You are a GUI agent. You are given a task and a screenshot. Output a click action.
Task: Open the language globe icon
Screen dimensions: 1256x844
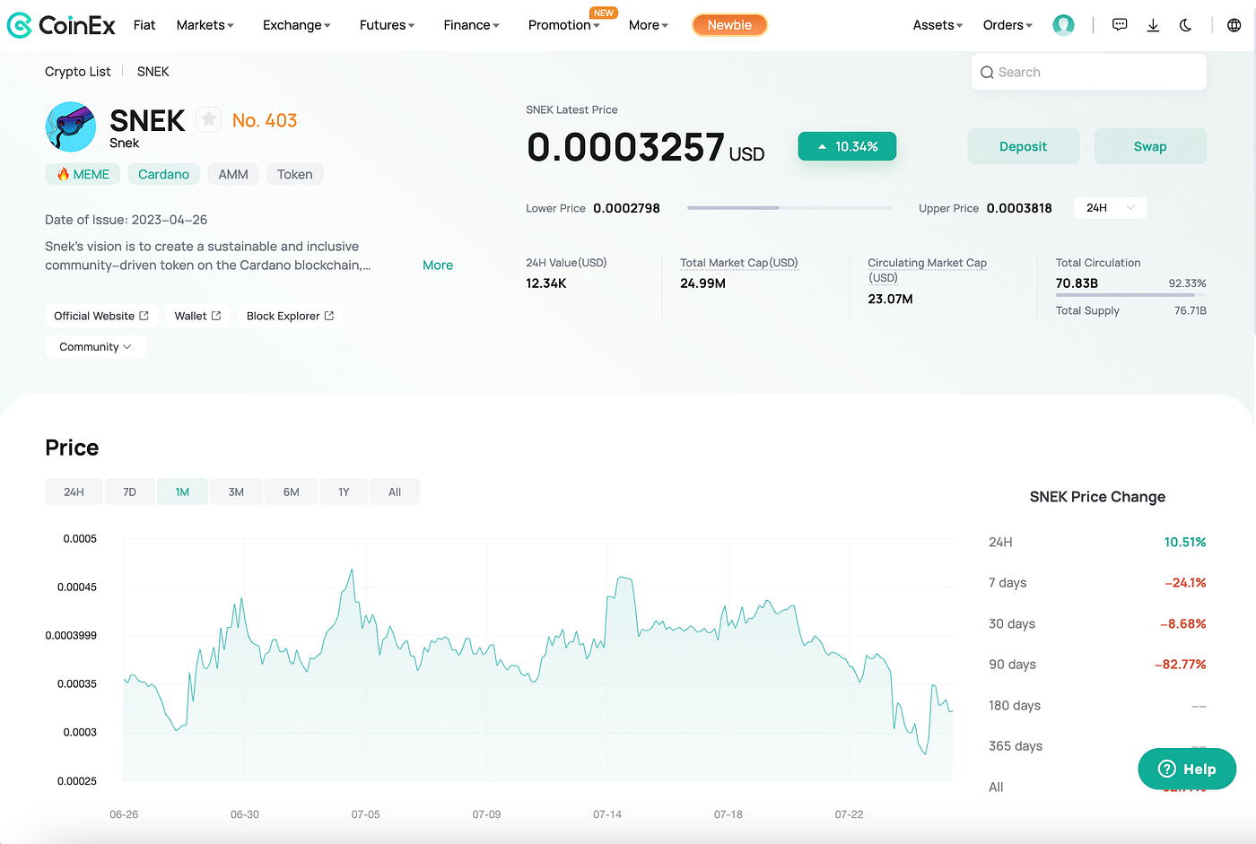pyautogui.click(x=1234, y=25)
